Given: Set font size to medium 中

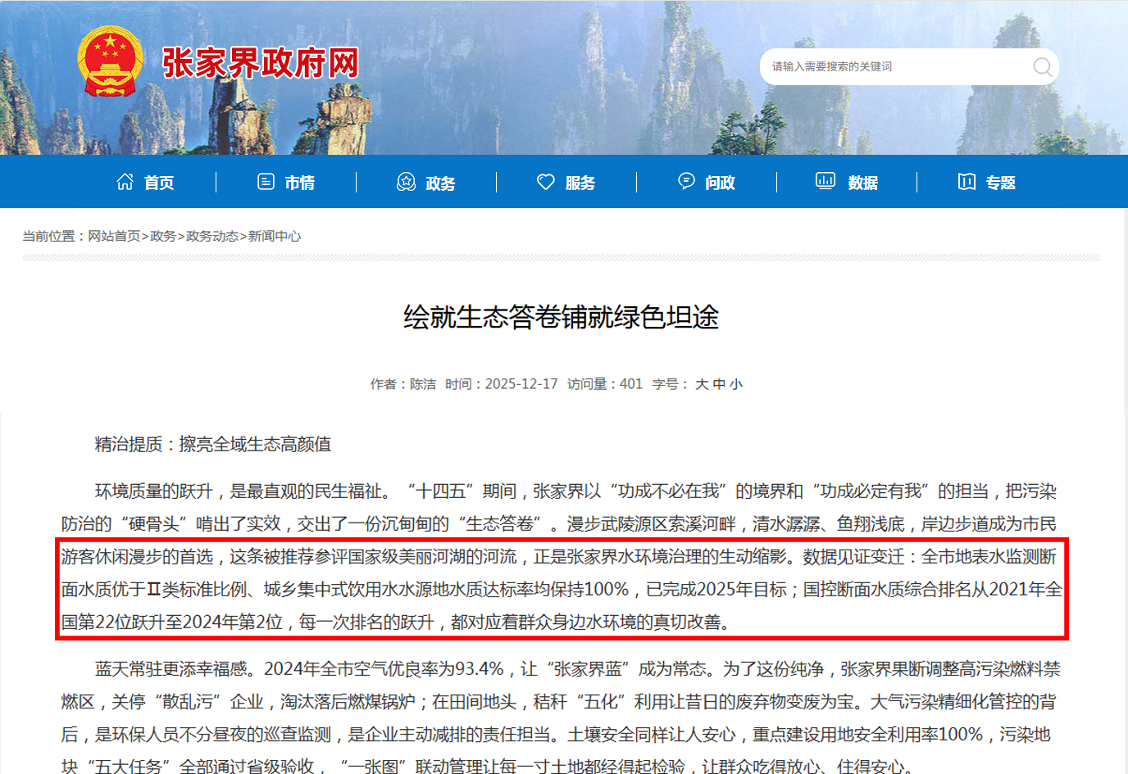Looking at the screenshot, I should coord(719,384).
